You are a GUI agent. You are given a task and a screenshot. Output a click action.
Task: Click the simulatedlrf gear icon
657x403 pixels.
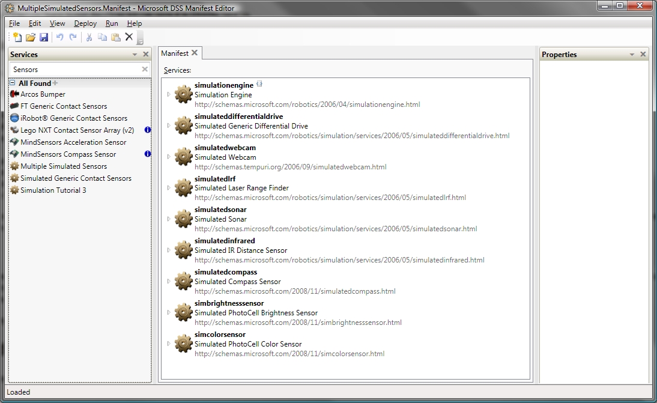(x=183, y=187)
